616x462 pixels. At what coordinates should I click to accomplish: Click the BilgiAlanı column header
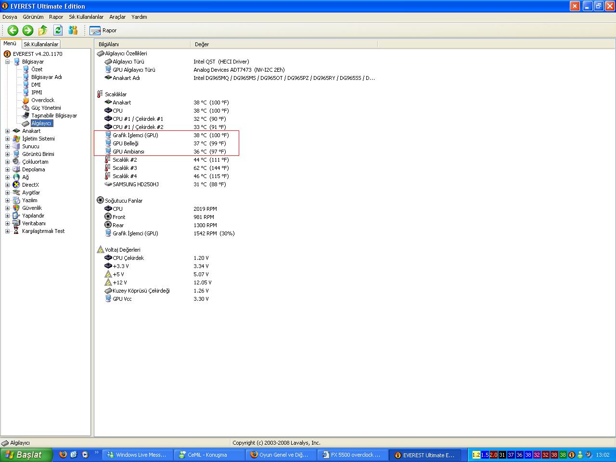pyautogui.click(x=142, y=44)
